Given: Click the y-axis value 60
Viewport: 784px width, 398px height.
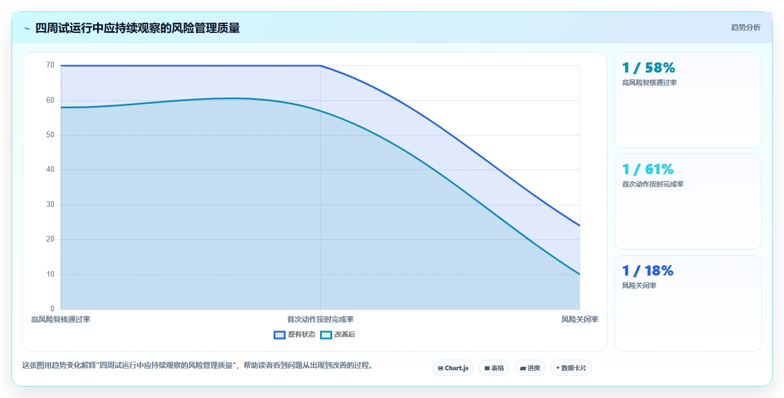Looking at the screenshot, I should pos(51,100).
